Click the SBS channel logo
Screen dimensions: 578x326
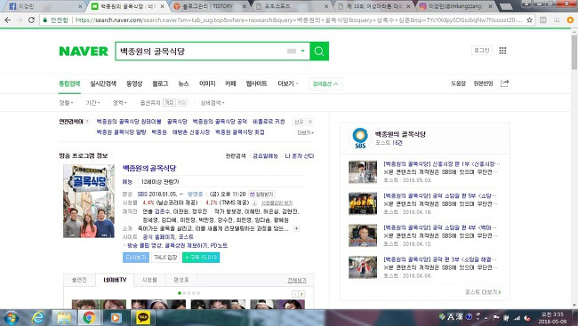coord(360,139)
